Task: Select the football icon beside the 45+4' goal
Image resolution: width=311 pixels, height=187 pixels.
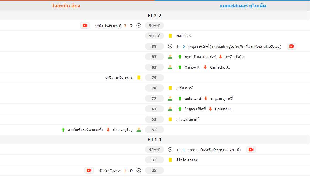Action: (x=170, y=149)
